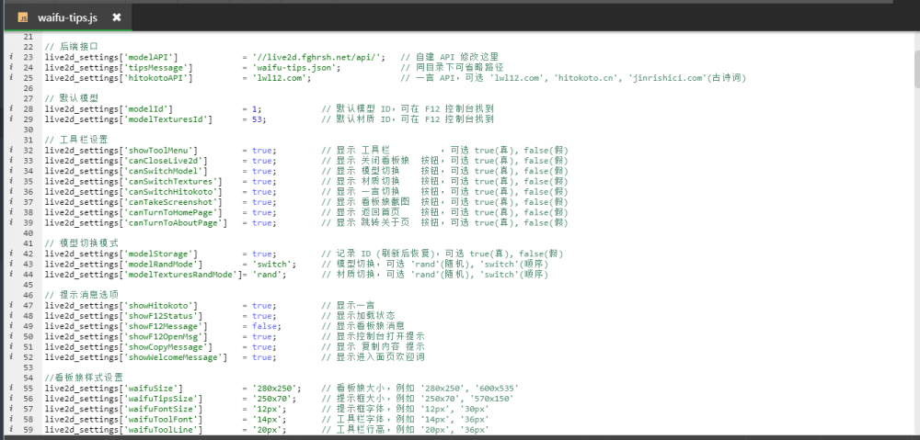
Task: Click the JS file icon on the tab
Action: [22, 17]
